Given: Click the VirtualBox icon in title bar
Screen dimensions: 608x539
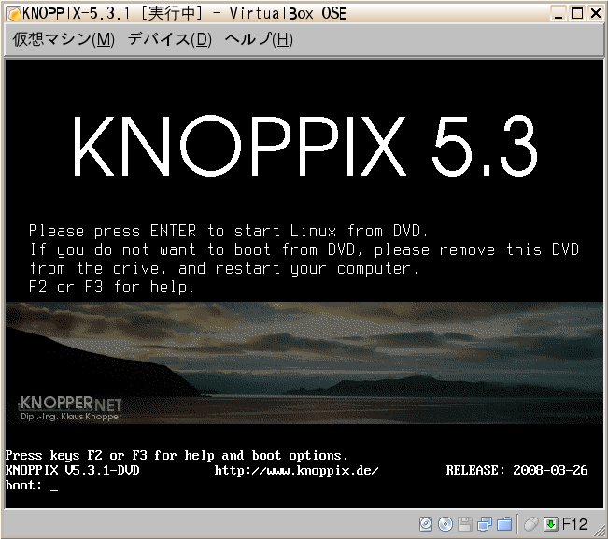Looking at the screenshot, I should pyautogui.click(x=14, y=14).
